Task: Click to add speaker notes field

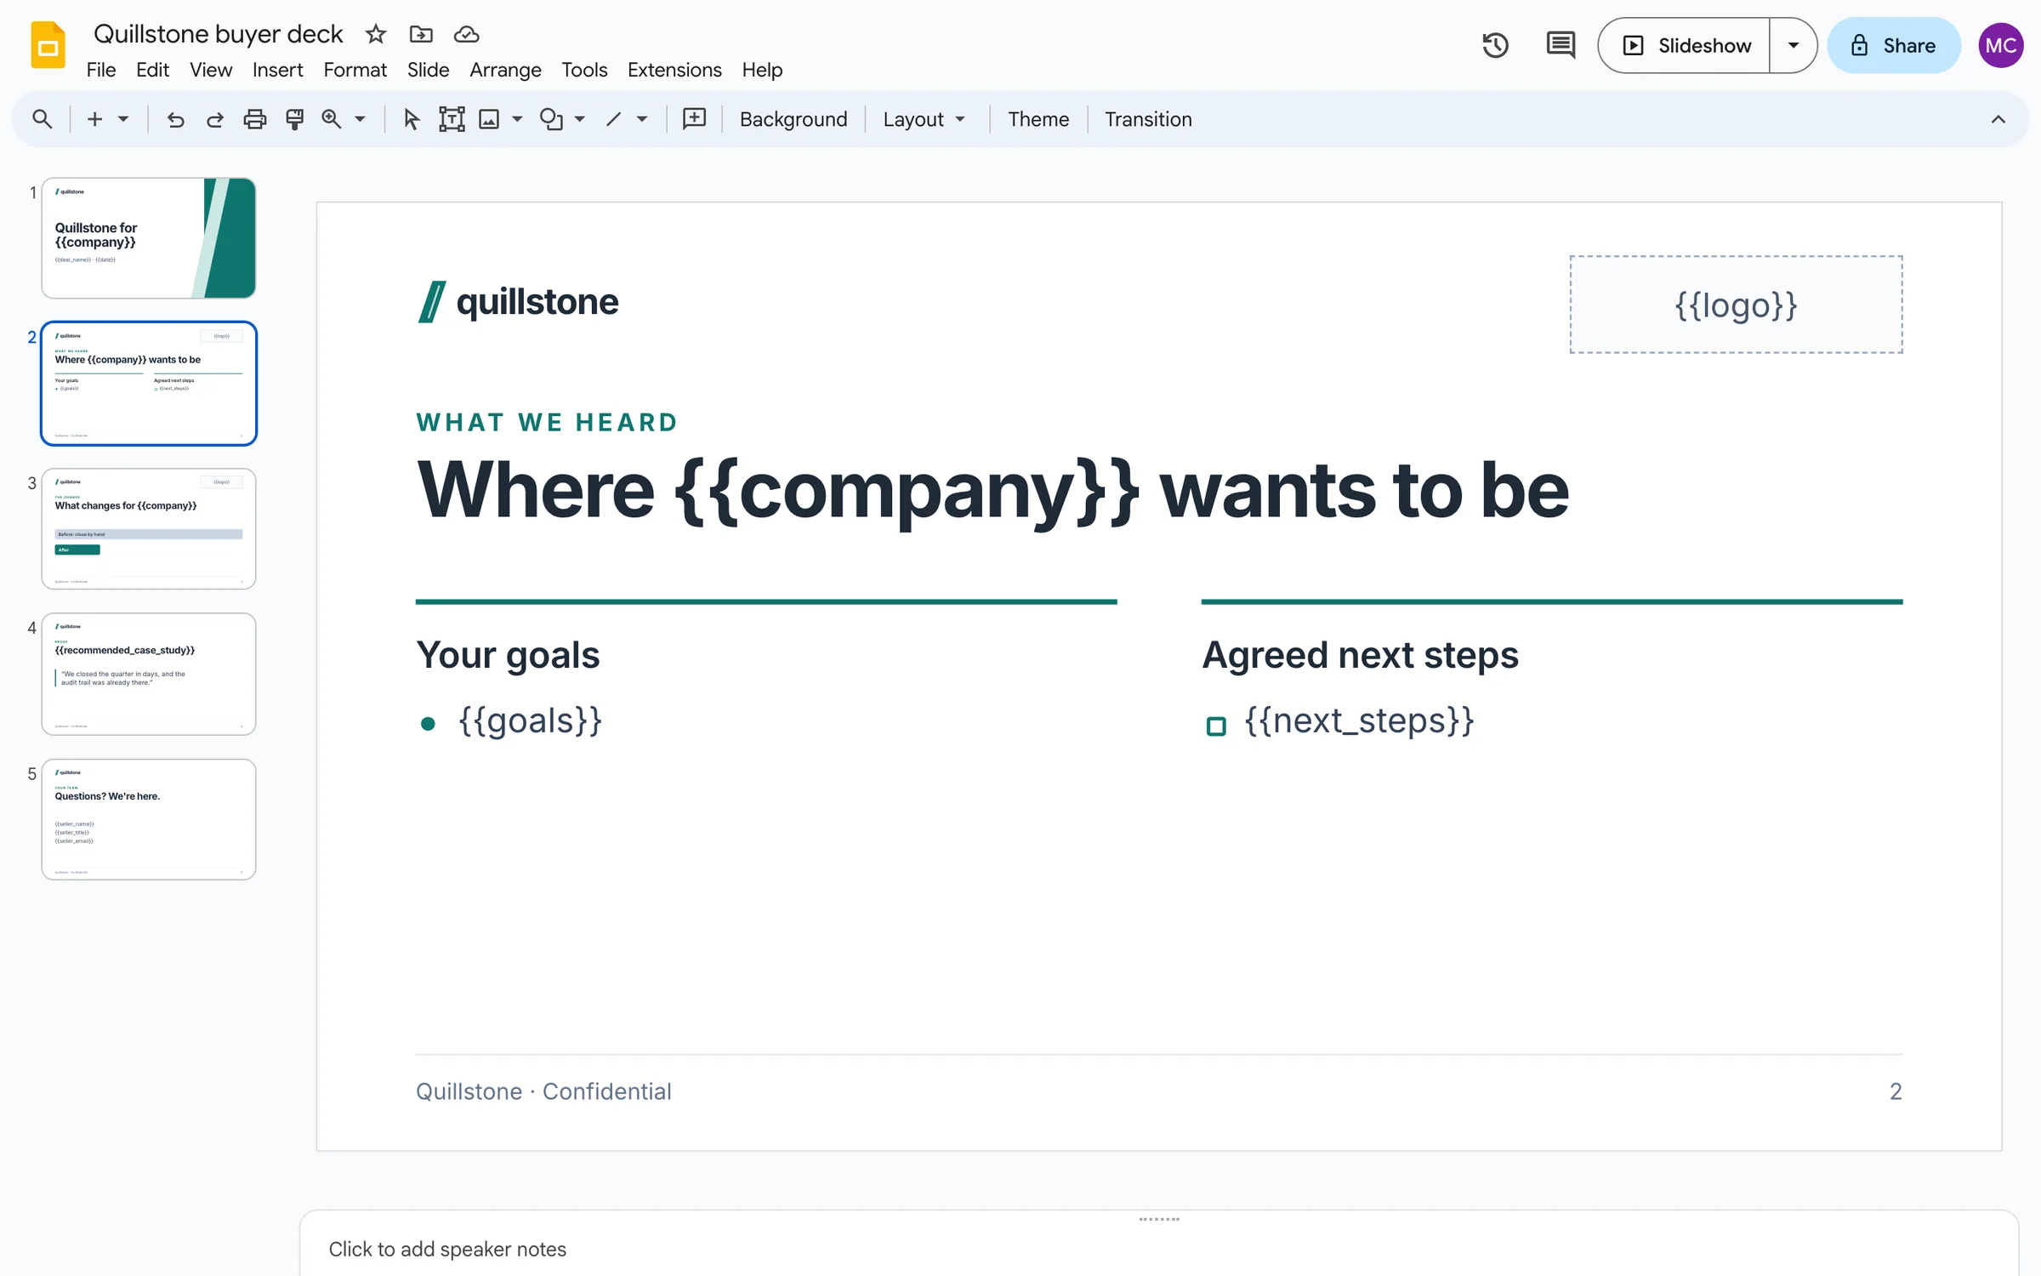Action: (x=1159, y=1248)
